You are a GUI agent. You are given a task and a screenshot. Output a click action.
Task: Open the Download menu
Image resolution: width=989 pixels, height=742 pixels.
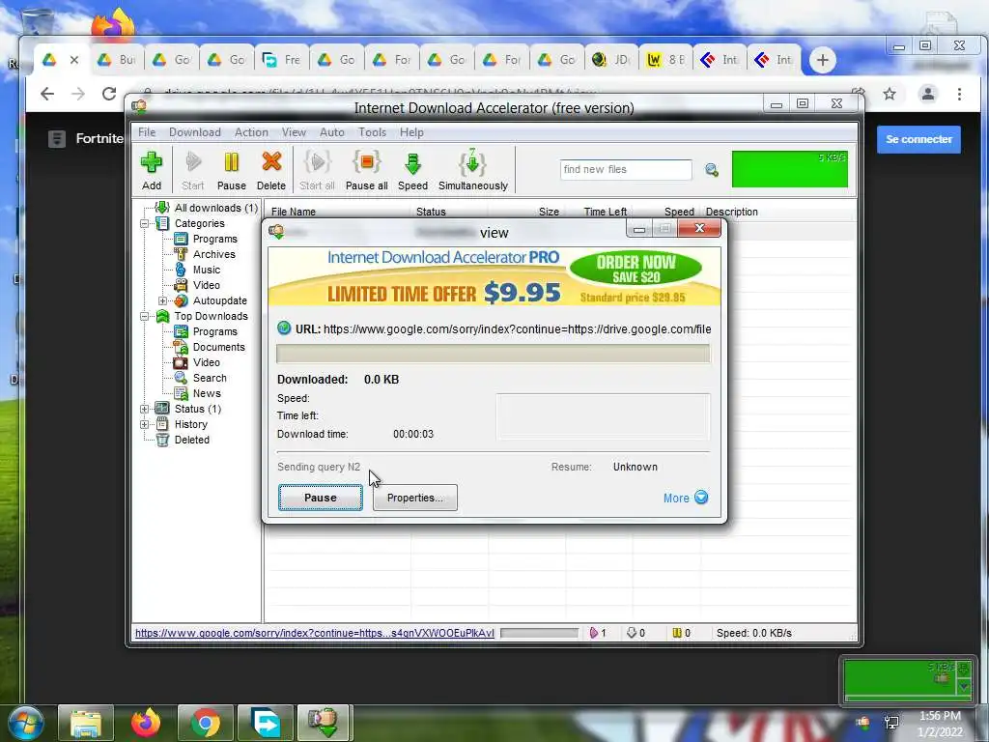(194, 132)
